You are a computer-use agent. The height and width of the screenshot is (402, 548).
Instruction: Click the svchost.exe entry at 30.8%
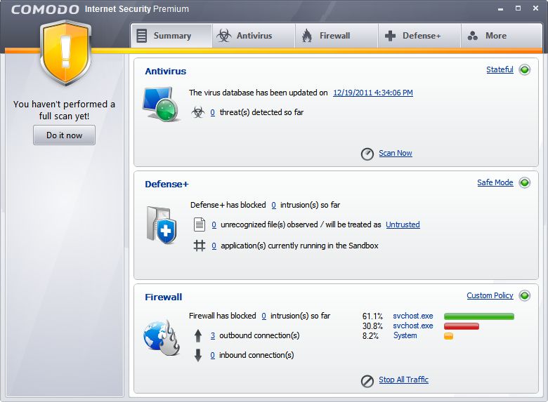click(x=412, y=326)
